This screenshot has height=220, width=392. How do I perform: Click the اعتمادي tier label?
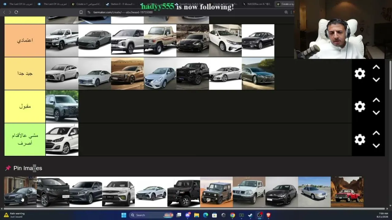tap(25, 40)
